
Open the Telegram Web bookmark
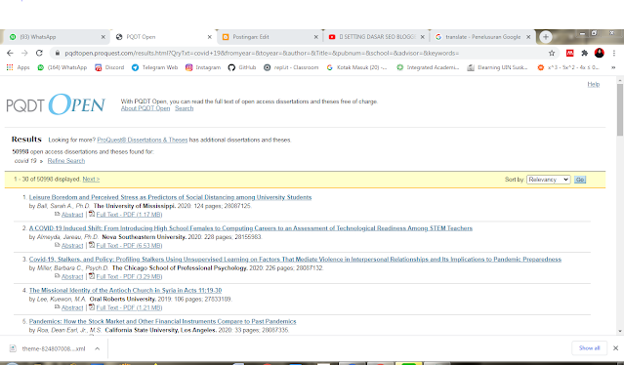tap(155, 67)
